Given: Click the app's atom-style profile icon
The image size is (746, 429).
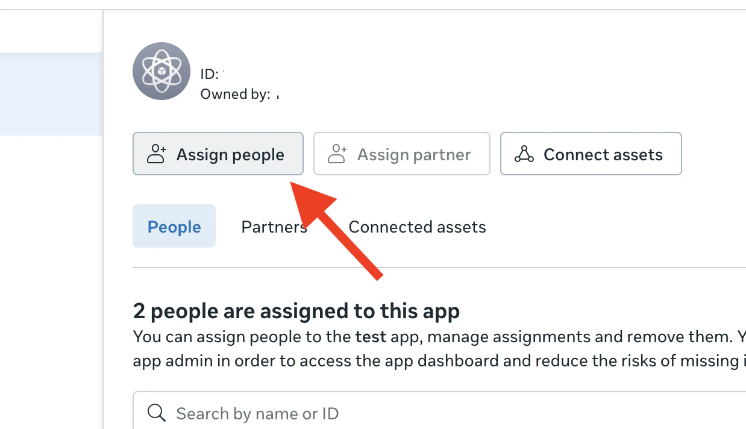Looking at the screenshot, I should tap(161, 71).
